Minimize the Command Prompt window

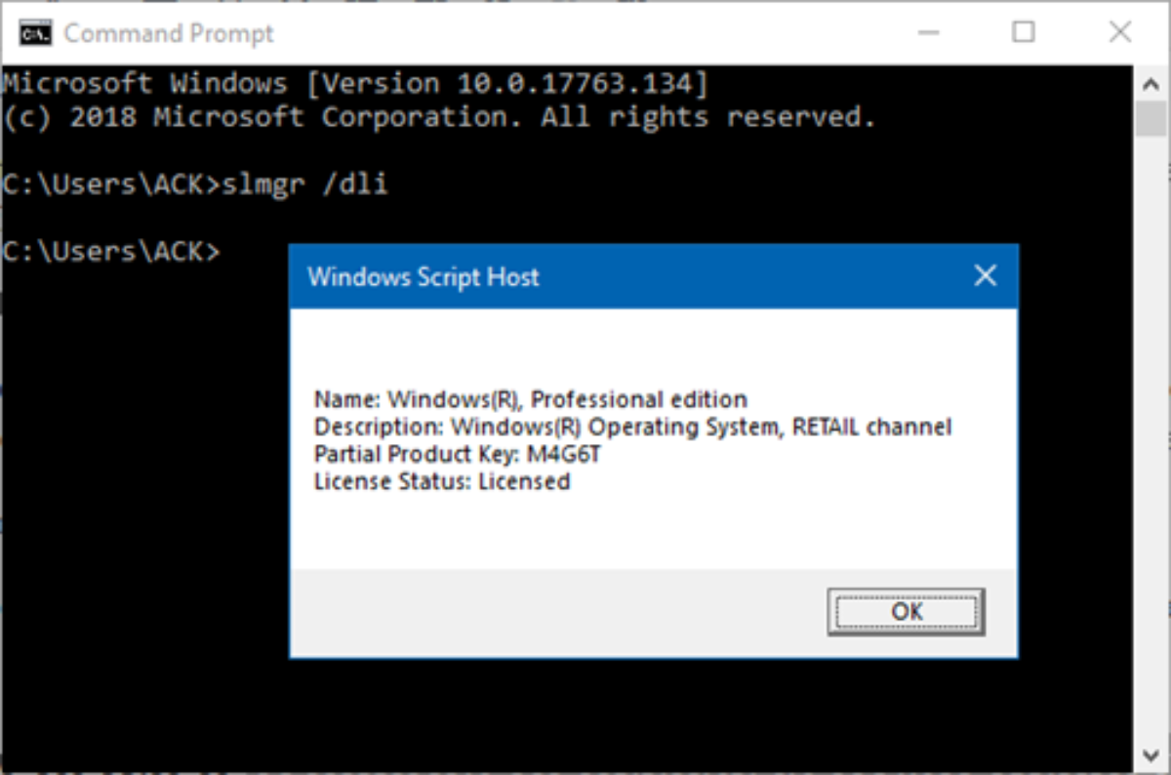tap(928, 33)
